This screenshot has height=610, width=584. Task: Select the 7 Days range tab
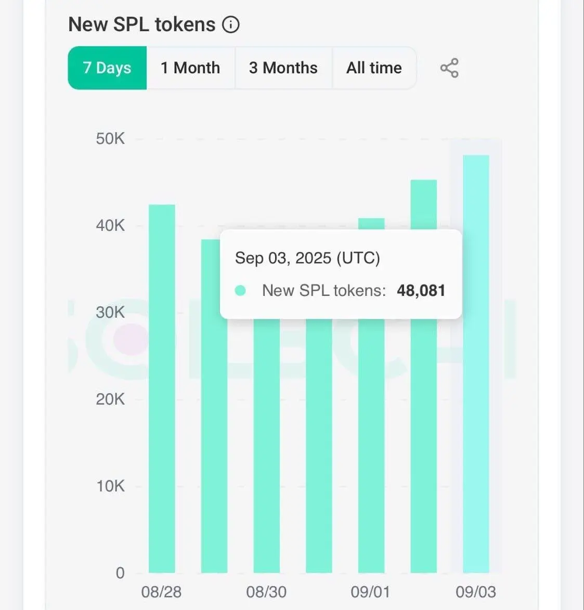click(107, 68)
